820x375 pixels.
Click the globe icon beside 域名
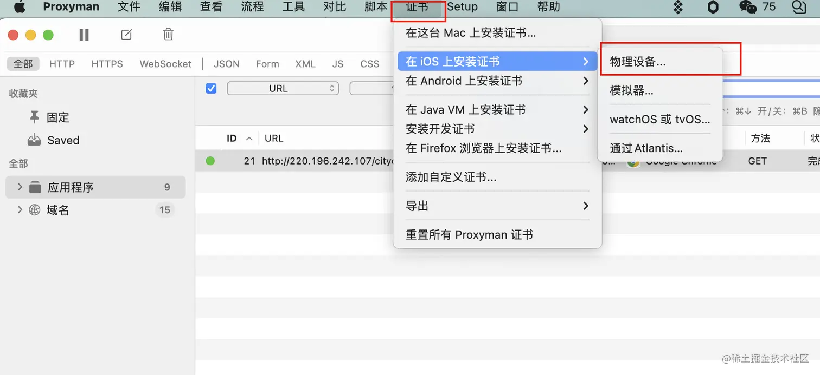35,210
